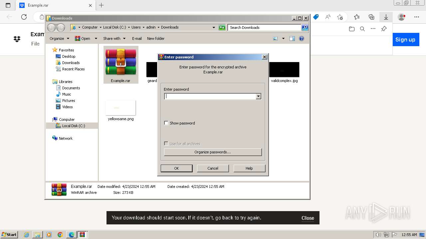Image resolution: width=426 pixels, height=239 pixels.
Task: Add page to favorites star-plus icon
Action: [x=340, y=17]
